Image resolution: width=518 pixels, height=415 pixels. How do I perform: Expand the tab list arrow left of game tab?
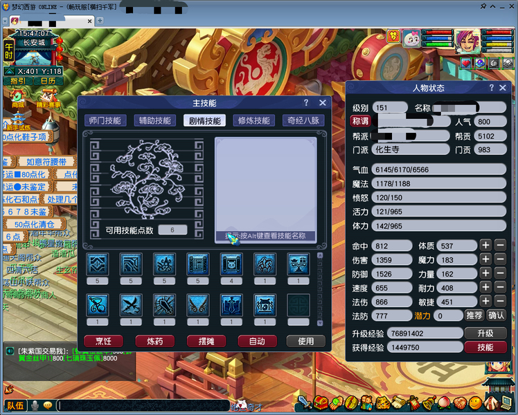tap(5, 21)
